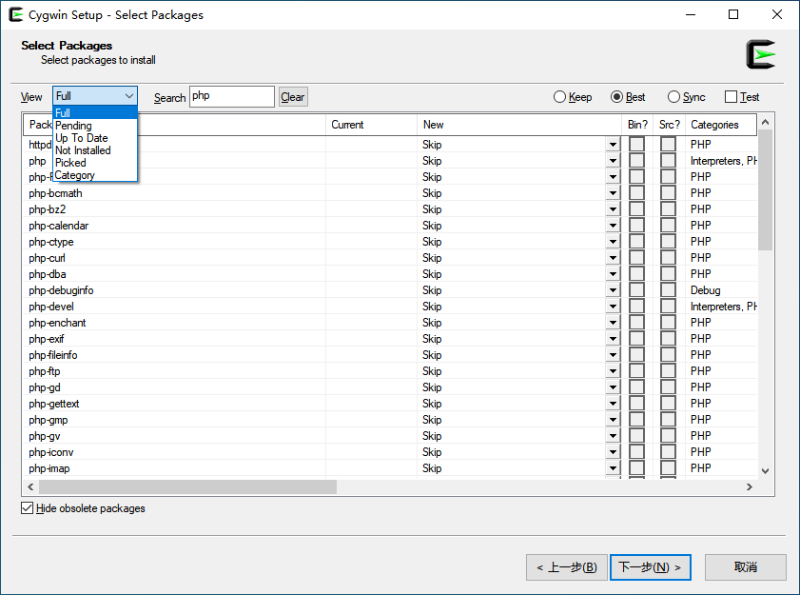Click the horizontal scrollbar thumb of the package list
This screenshot has height=595, width=800.
tap(187, 486)
